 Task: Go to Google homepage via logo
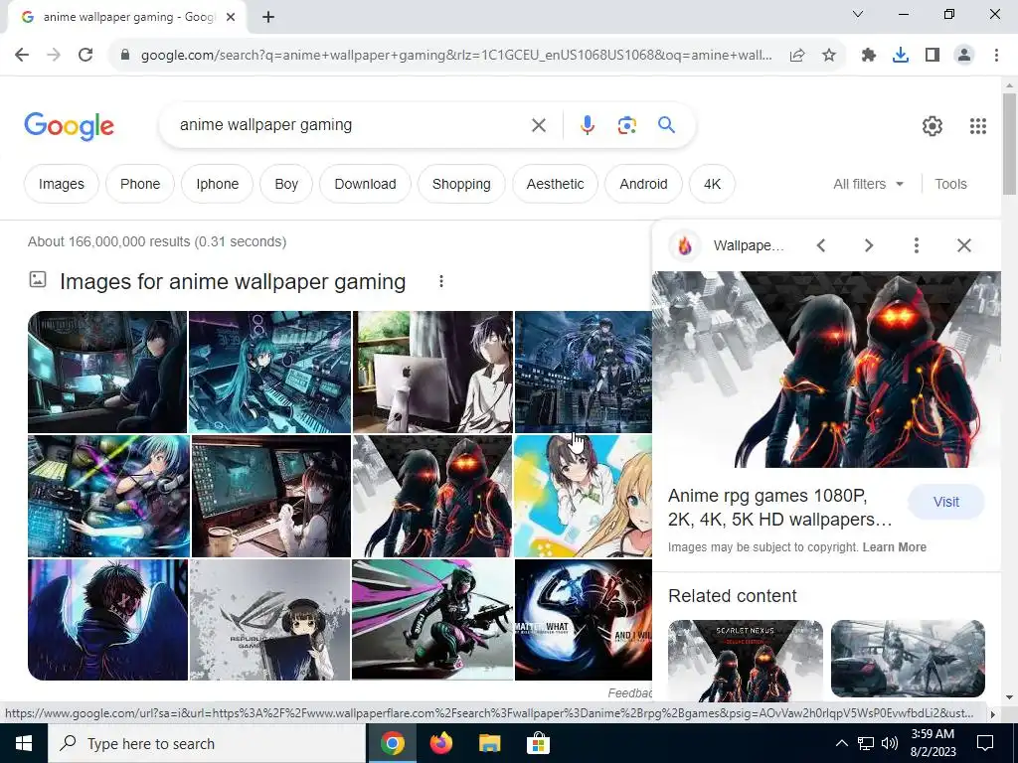(x=69, y=126)
